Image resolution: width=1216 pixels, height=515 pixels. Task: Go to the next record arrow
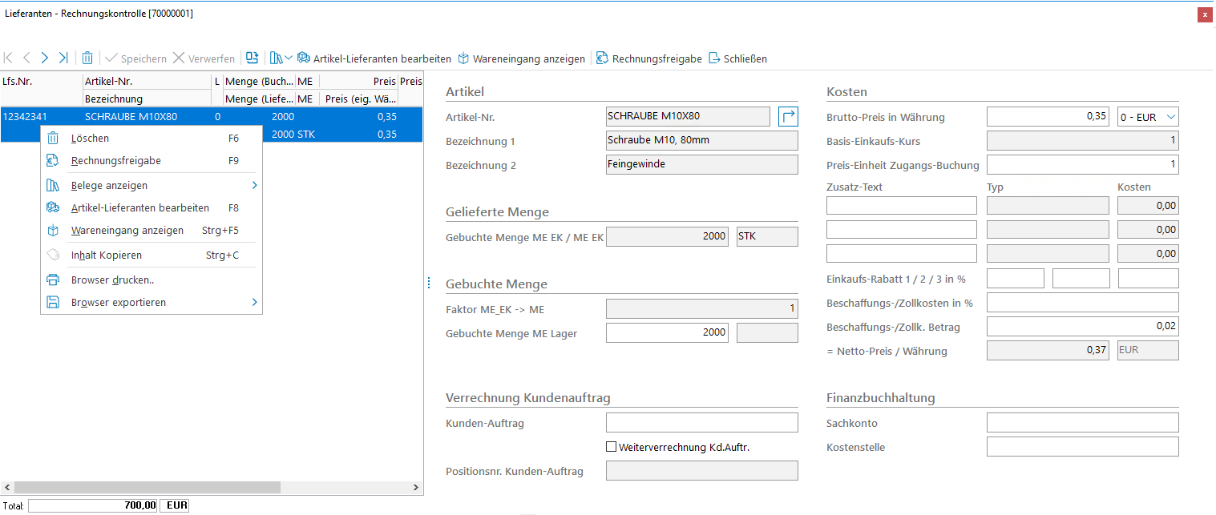point(45,58)
